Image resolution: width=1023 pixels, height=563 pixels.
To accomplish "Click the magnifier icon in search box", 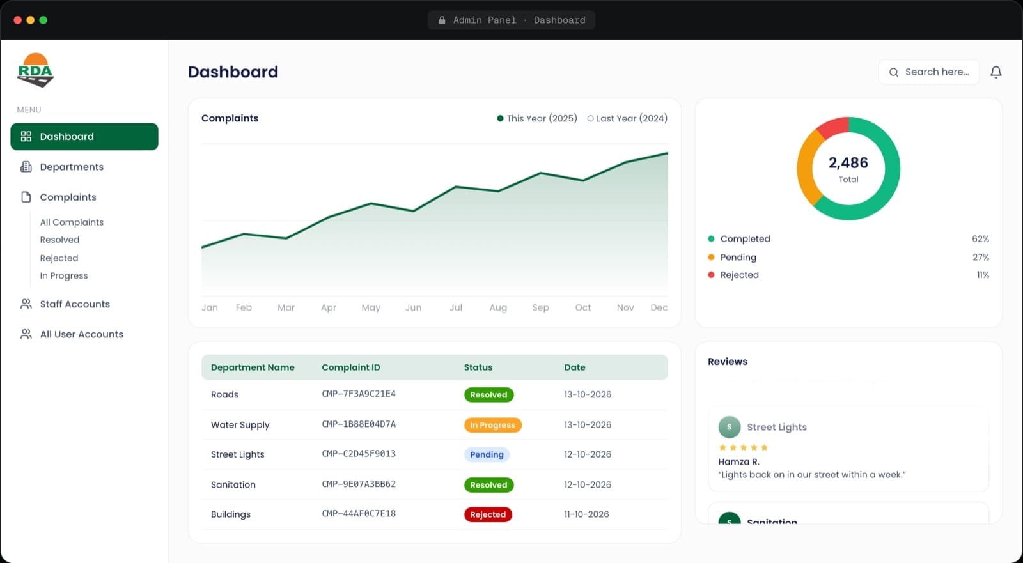I will point(894,72).
